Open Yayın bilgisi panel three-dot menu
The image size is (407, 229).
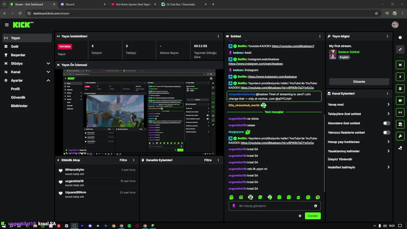click(x=387, y=36)
